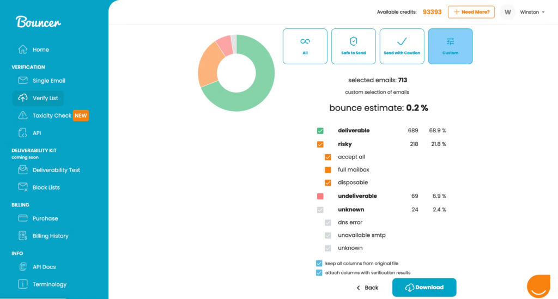This screenshot has height=299, width=558.
Task: Select the Safe to Send tab
Action: [353, 46]
